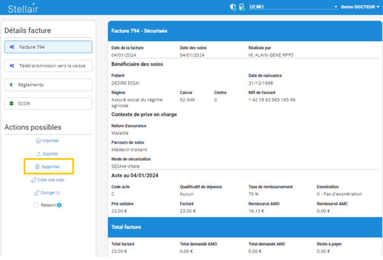Image resolution: width=383 pixels, height=260 pixels.
Task: Click the printer icon beside Imprimer
Action: click(x=38, y=141)
